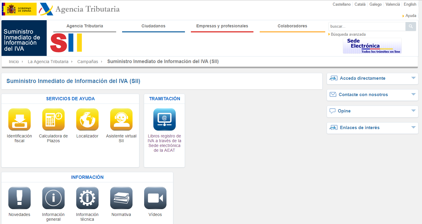Image resolution: width=422 pixels, height=224 pixels.
Task: Click the Identificación fiscal text label
Action: [x=19, y=138]
